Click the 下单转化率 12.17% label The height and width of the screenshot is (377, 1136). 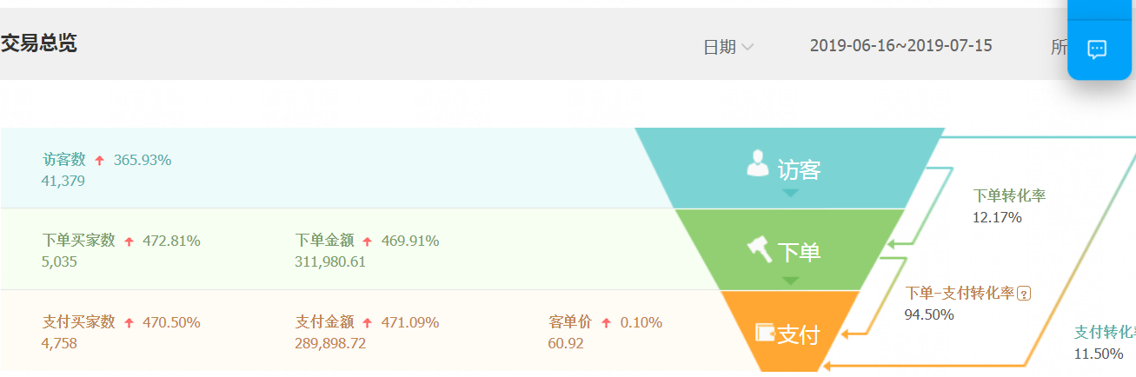pyautogui.click(x=1009, y=206)
